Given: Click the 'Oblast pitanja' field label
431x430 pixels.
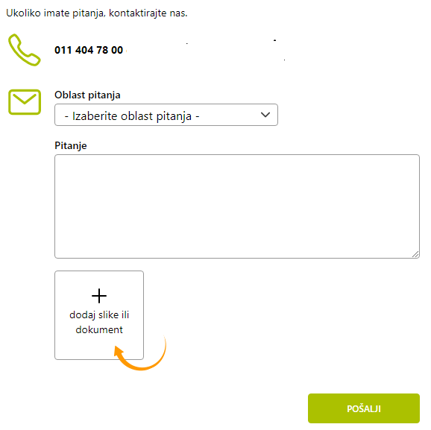Looking at the screenshot, I should [87, 95].
